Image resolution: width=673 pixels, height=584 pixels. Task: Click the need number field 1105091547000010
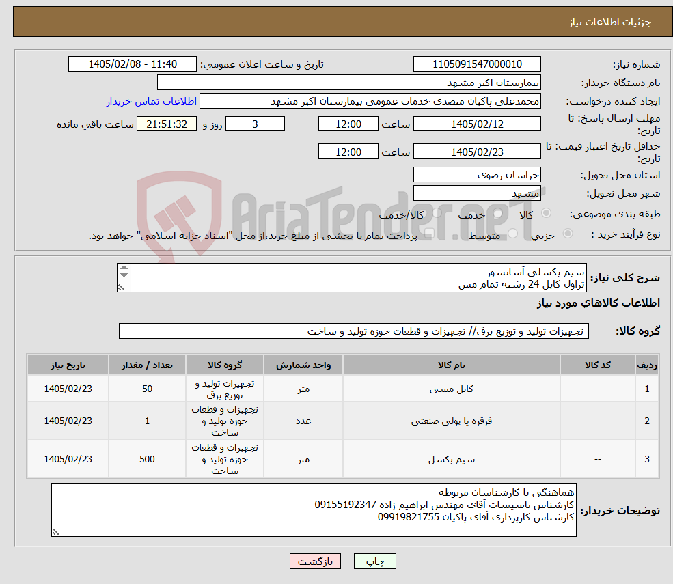pos(477,64)
